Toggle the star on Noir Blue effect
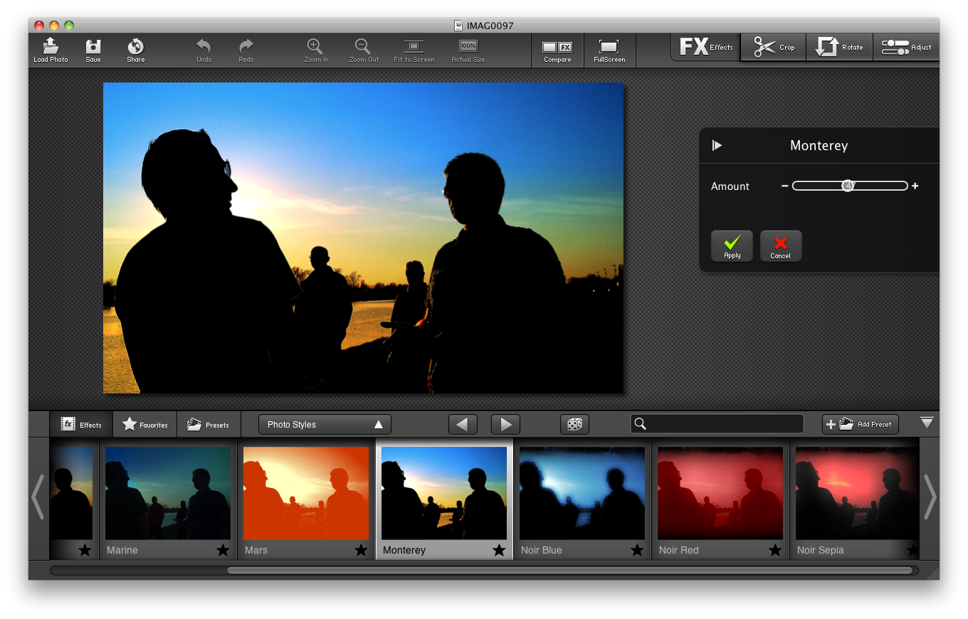 coord(636,550)
